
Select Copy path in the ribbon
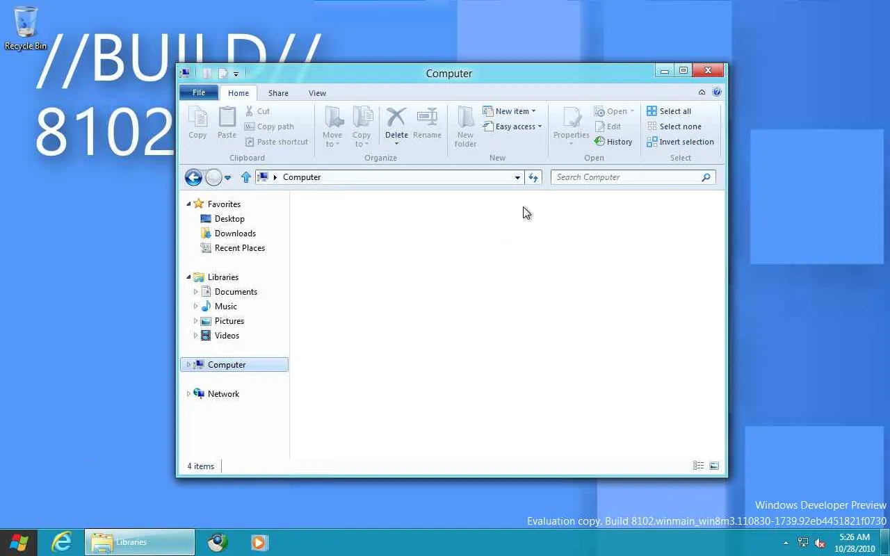pyautogui.click(x=269, y=126)
